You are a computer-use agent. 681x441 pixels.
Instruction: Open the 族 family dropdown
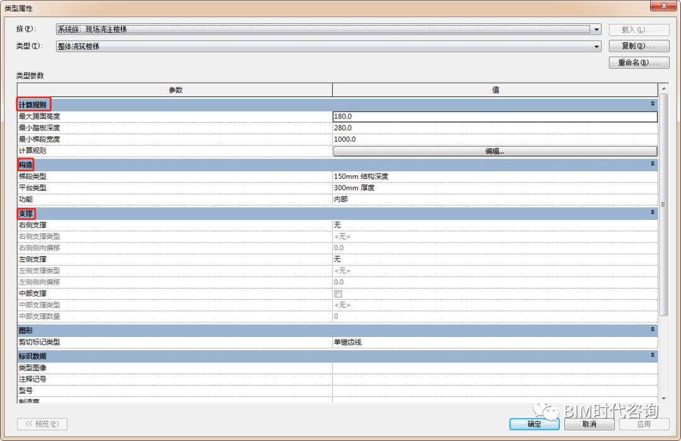pyautogui.click(x=597, y=30)
